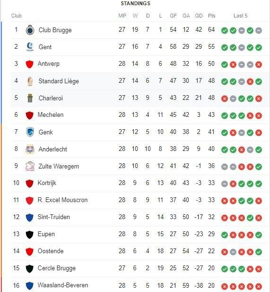Click the Standard Liège crest icon
The height and width of the screenshot is (292, 270).
point(30,81)
